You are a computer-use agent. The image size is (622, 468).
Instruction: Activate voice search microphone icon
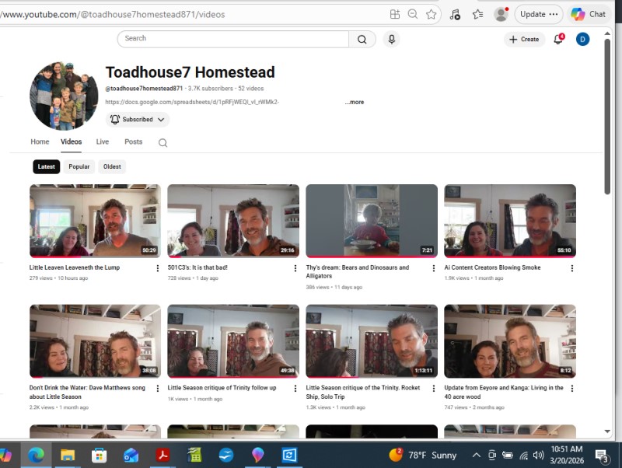[x=391, y=39]
